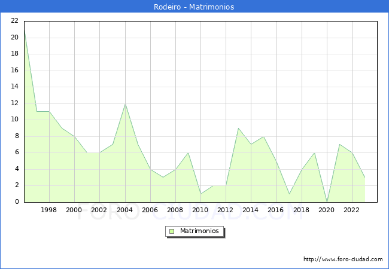The image size is (389, 269).
Task: Click the 2013 peak data point at 9
Action: 238,128
